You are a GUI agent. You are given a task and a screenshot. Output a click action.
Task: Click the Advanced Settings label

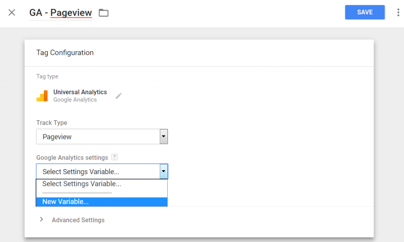click(x=78, y=220)
